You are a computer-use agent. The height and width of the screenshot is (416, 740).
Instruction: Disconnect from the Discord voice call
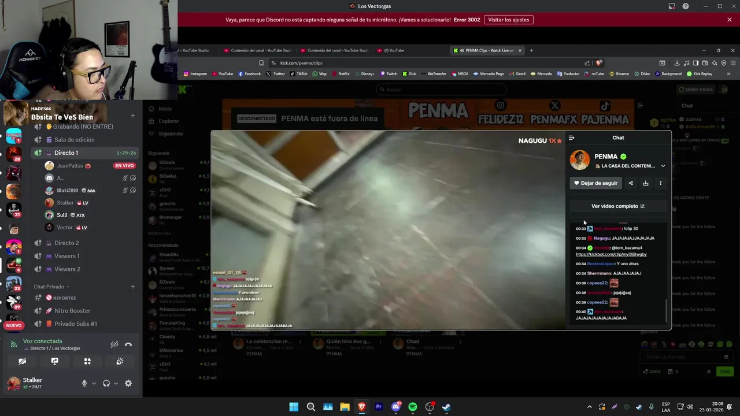coord(128,344)
